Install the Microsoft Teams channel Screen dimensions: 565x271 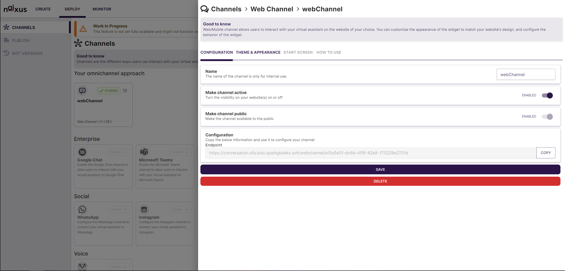[x=181, y=152]
